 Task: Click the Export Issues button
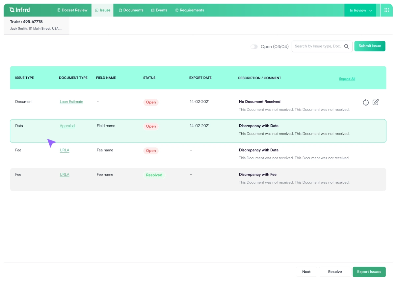point(369,272)
